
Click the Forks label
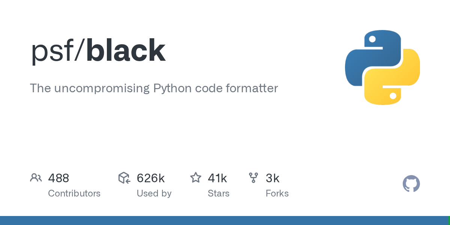click(277, 193)
